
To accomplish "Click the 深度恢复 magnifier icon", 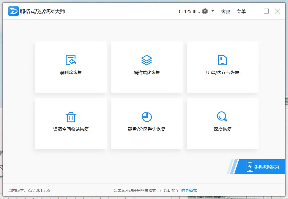I will click(222, 117).
